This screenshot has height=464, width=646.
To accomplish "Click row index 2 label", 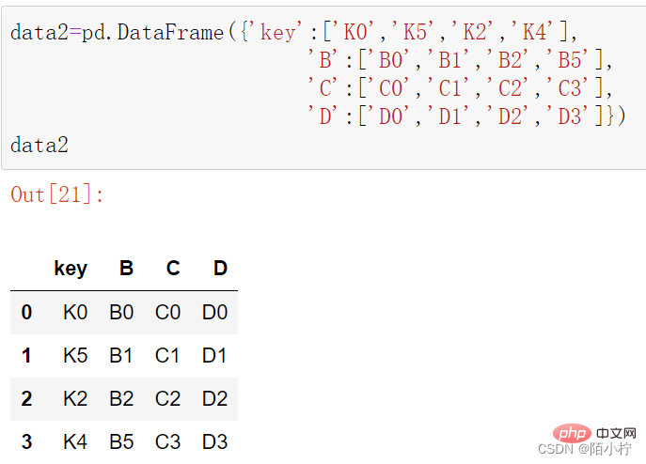I will (26, 398).
